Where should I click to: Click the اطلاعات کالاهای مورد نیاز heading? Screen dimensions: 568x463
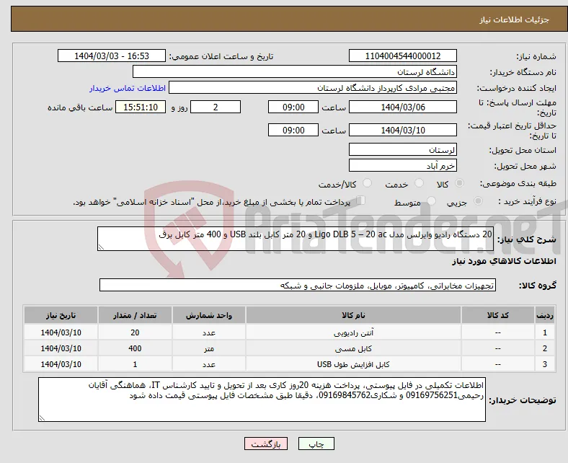click(x=504, y=261)
